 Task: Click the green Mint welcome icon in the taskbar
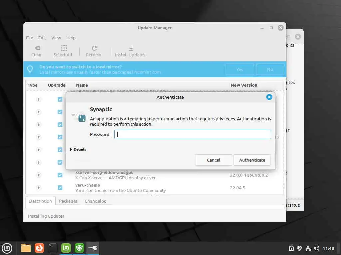click(x=66, y=248)
